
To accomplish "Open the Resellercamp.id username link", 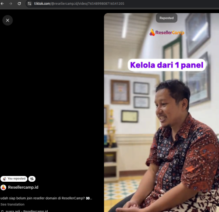I will coord(23,187).
